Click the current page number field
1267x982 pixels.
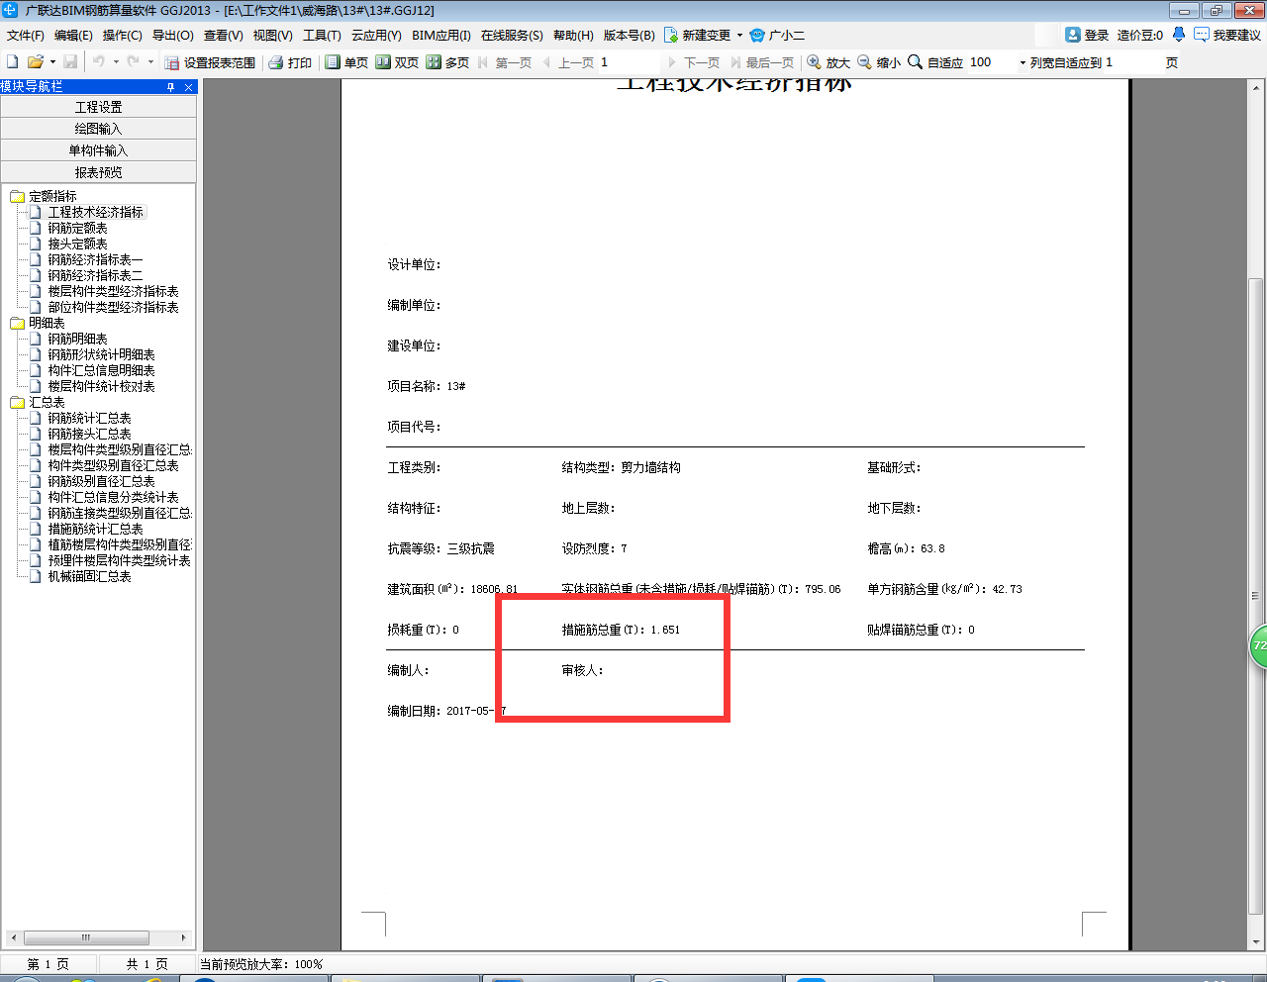pyautogui.click(x=629, y=62)
